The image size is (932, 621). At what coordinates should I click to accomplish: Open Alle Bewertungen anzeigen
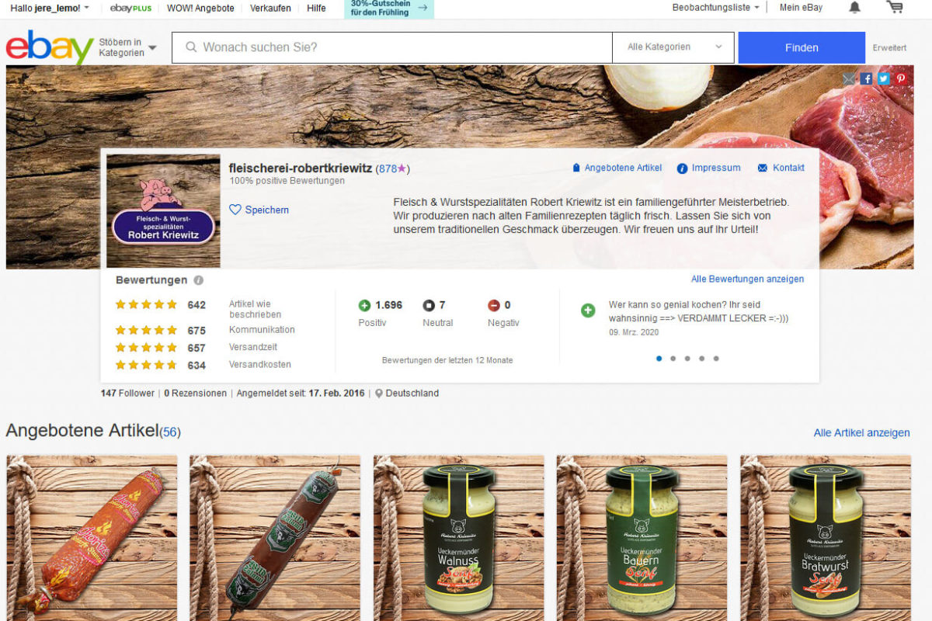pyautogui.click(x=747, y=279)
